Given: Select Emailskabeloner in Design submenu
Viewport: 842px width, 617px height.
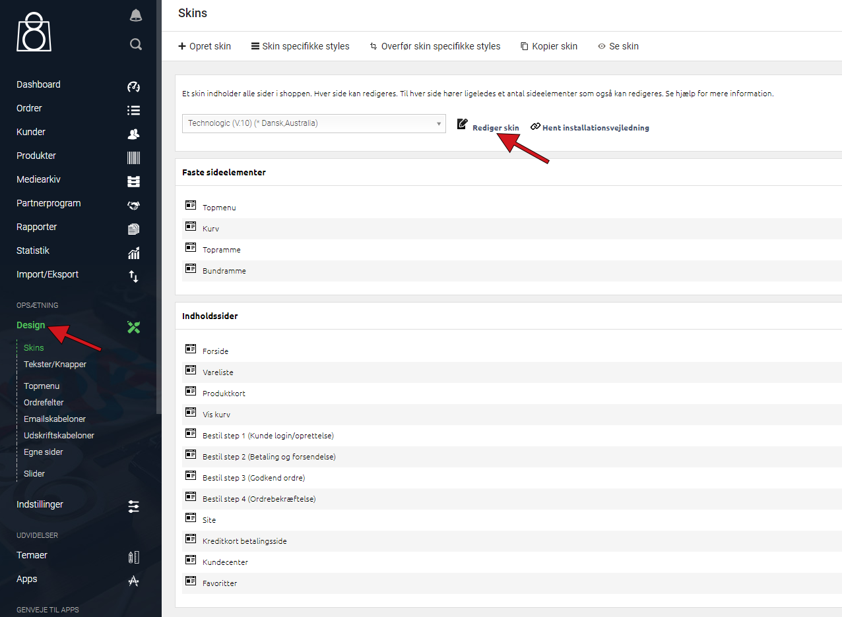Looking at the screenshot, I should click(55, 419).
